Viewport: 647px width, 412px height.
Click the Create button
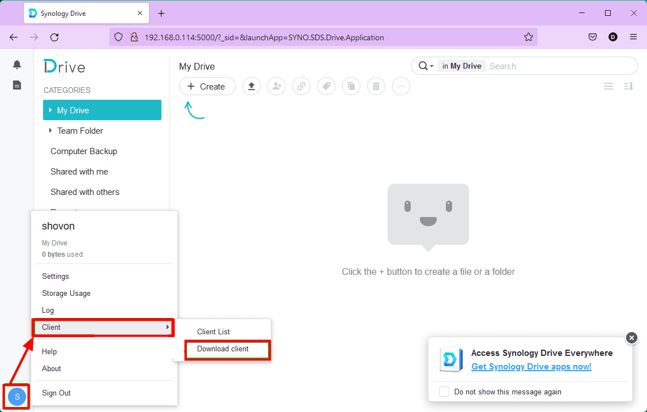click(207, 86)
